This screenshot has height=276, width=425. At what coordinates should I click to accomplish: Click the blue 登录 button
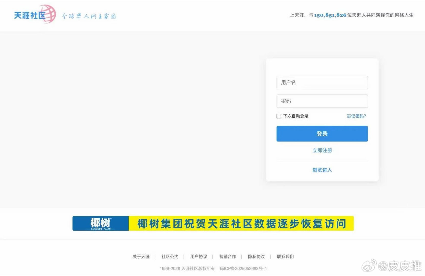point(322,134)
